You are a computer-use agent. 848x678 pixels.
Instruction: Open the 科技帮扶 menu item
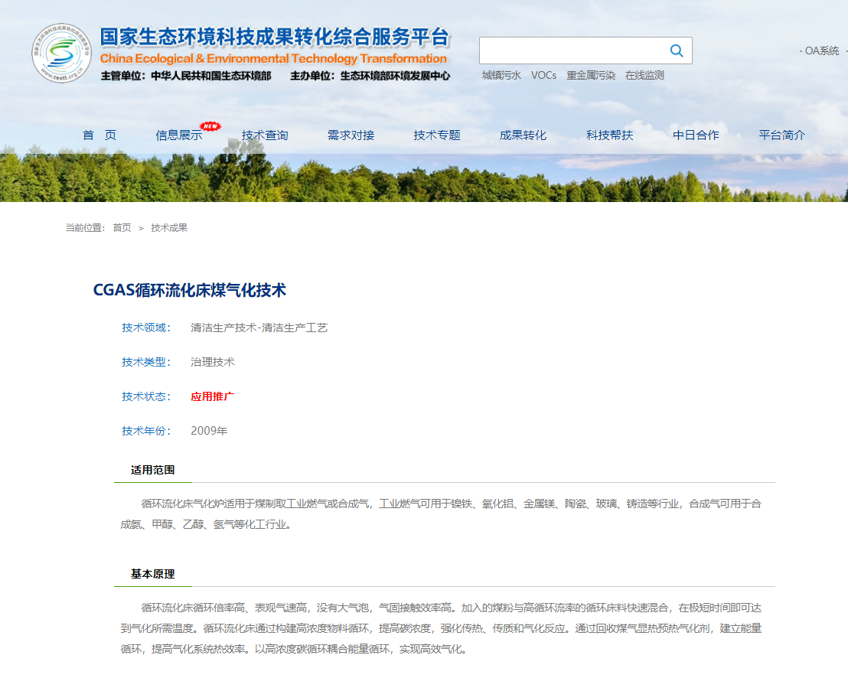pyautogui.click(x=609, y=135)
